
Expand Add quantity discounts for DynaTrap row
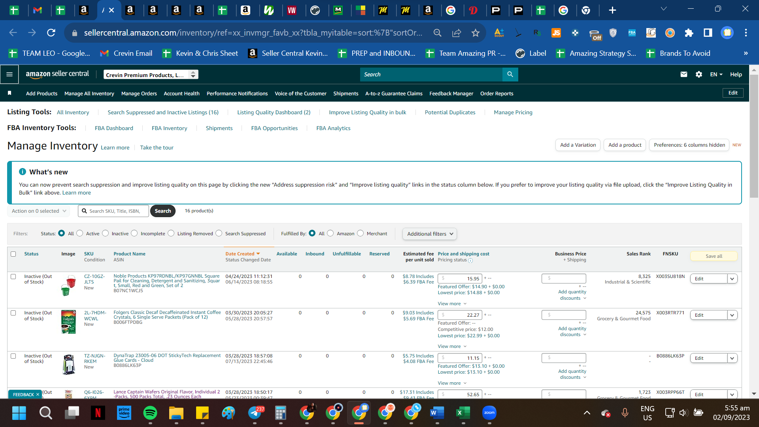(572, 374)
